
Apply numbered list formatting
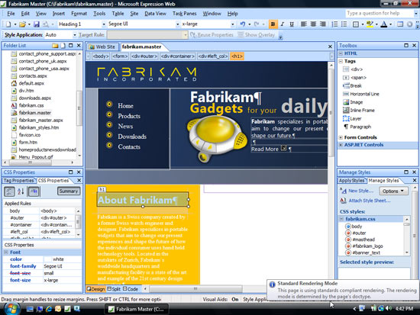point(334,24)
